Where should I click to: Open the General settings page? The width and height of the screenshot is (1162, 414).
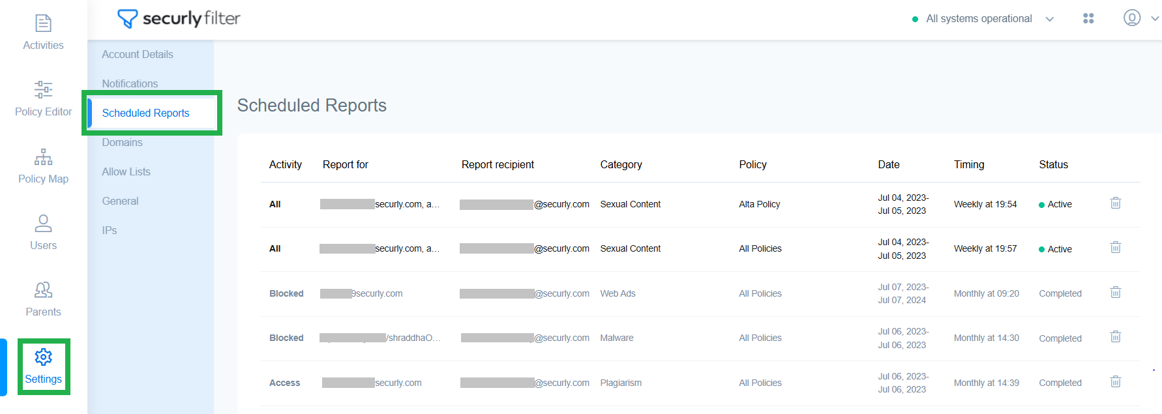(120, 201)
